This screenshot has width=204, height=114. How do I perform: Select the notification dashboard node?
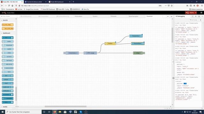[x=8, y=91]
